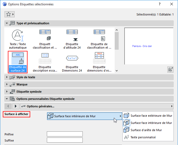Click the Sélectionné(s): 1 Editable: 1 text
The height and width of the screenshot is (145, 178).
point(155,14)
